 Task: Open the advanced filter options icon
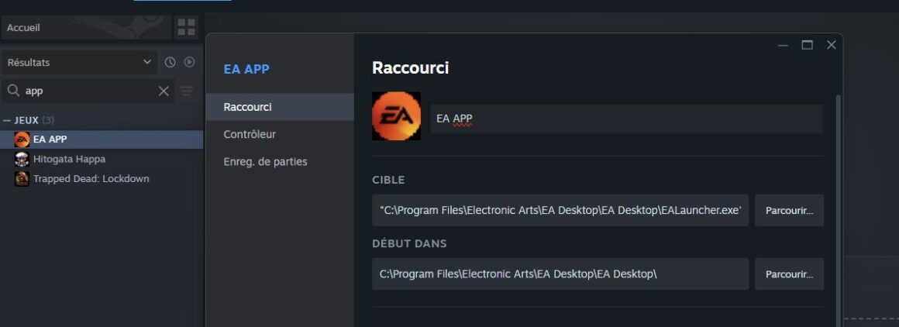click(187, 91)
